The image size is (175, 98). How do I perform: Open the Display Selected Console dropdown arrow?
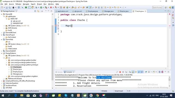coord(151,72)
